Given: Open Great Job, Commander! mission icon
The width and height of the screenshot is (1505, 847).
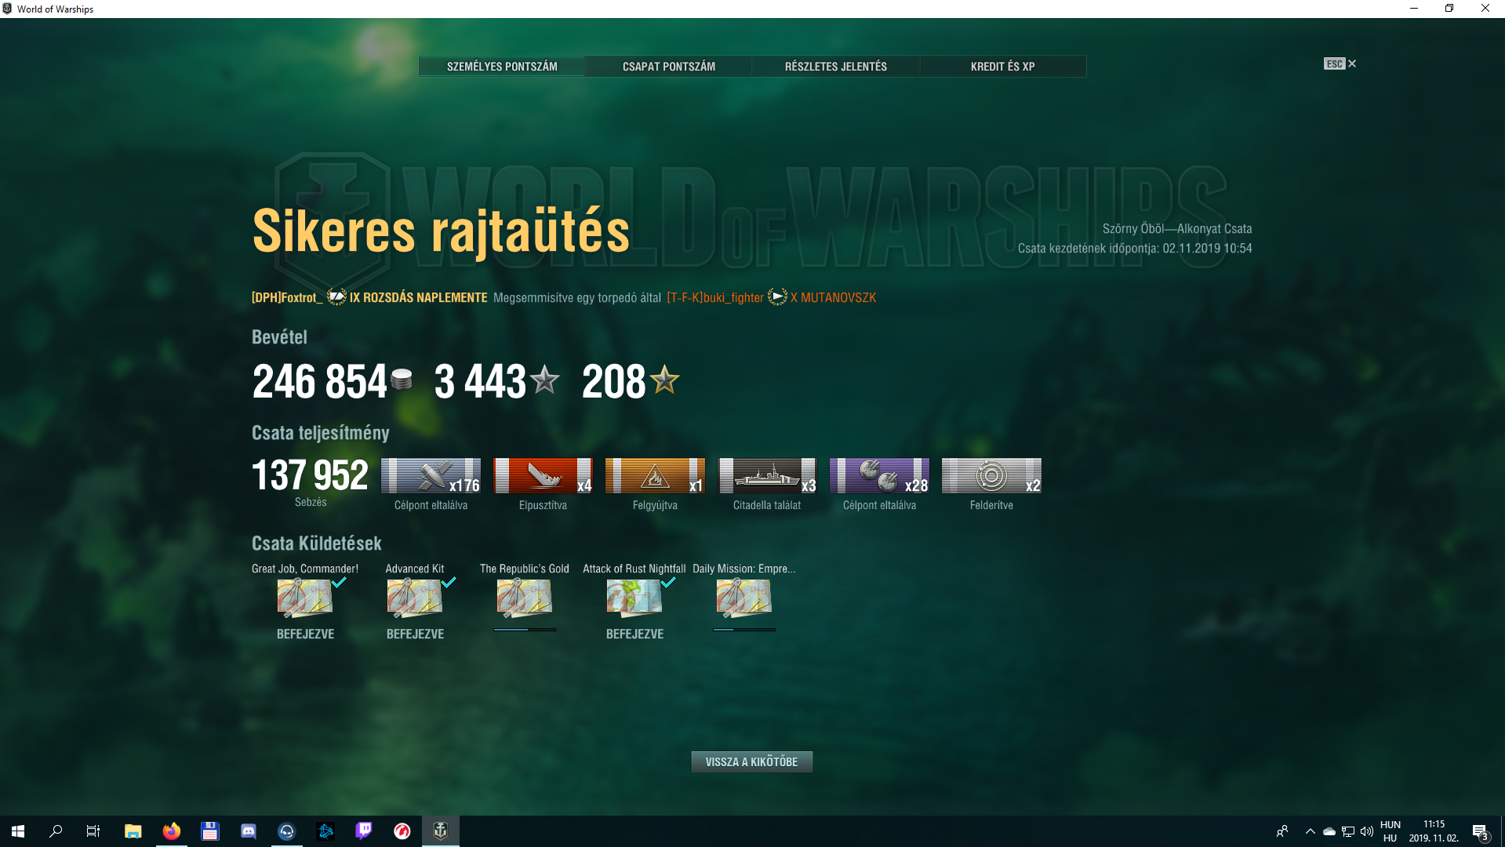Looking at the screenshot, I should (305, 598).
